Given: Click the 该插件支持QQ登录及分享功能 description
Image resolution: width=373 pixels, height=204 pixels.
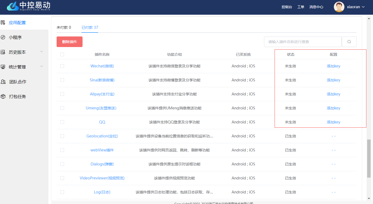Looking at the screenshot, I should click(x=174, y=122).
